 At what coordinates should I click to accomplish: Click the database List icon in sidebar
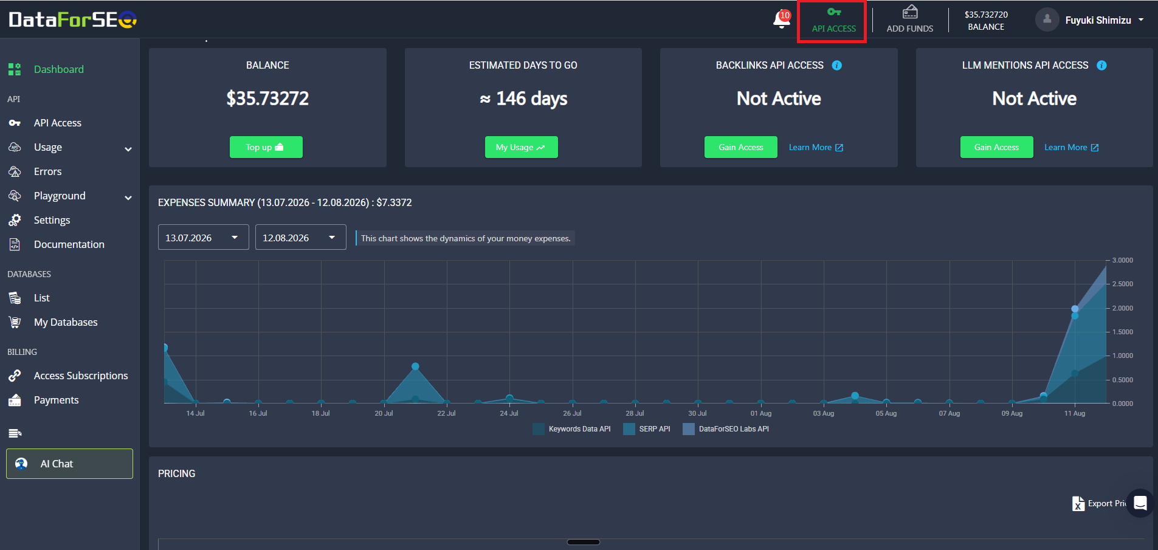[15, 298]
